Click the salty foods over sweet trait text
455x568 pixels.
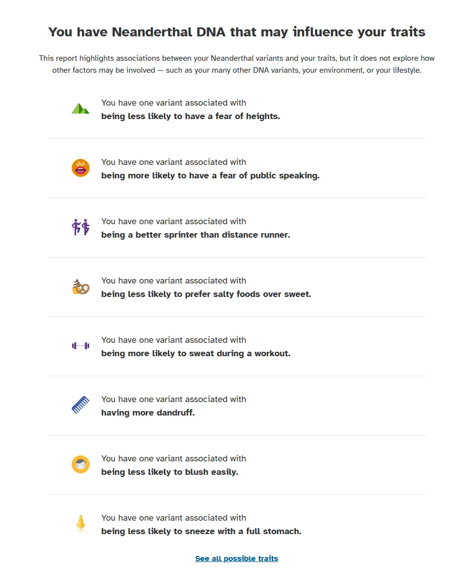point(206,294)
